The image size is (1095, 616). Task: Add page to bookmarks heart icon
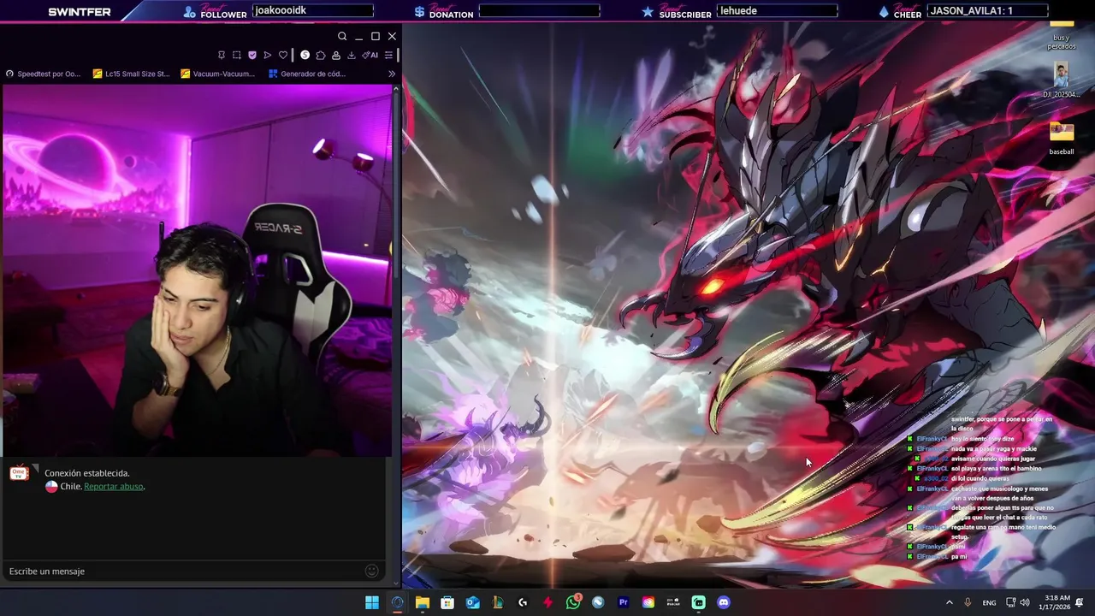283,55
